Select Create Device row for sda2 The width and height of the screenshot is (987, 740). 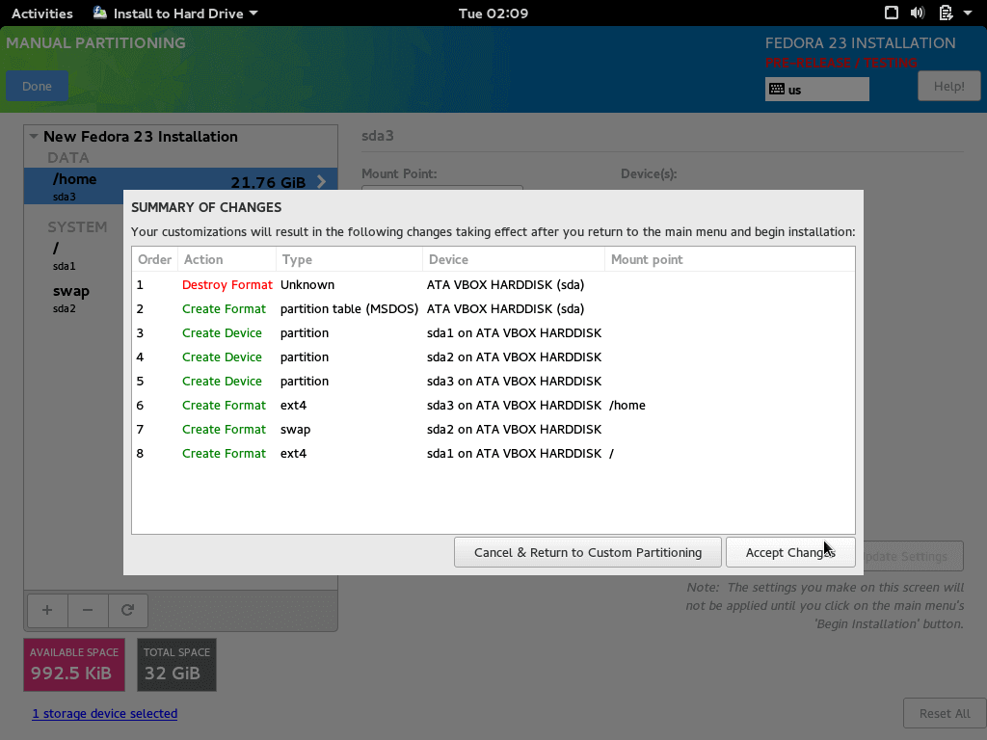[493, 357]
